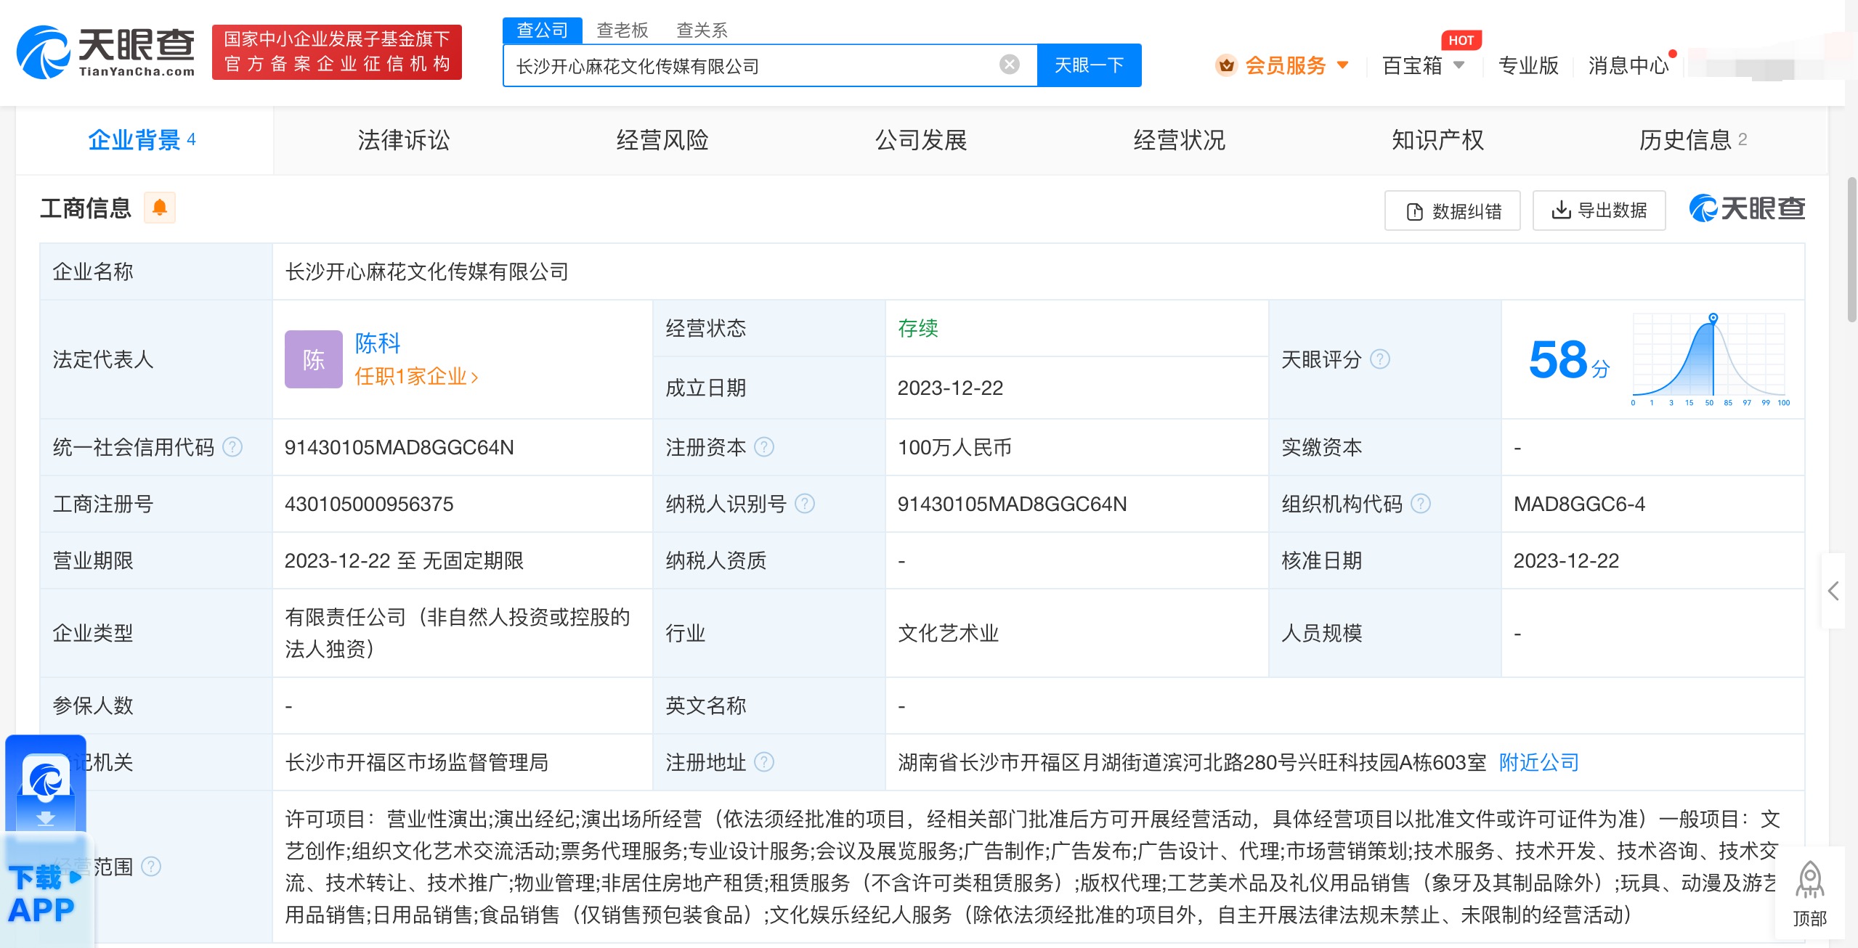Click the notification bell beside 工商信息

tap(160, 208)
